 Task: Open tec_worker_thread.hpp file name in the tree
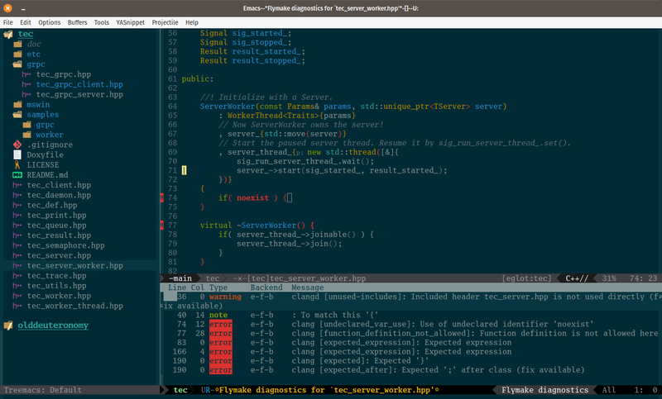click(74, 306)
